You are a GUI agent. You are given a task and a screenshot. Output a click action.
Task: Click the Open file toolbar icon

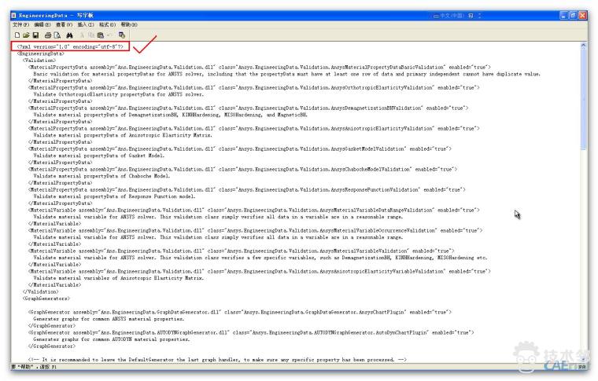coord(25,35)
